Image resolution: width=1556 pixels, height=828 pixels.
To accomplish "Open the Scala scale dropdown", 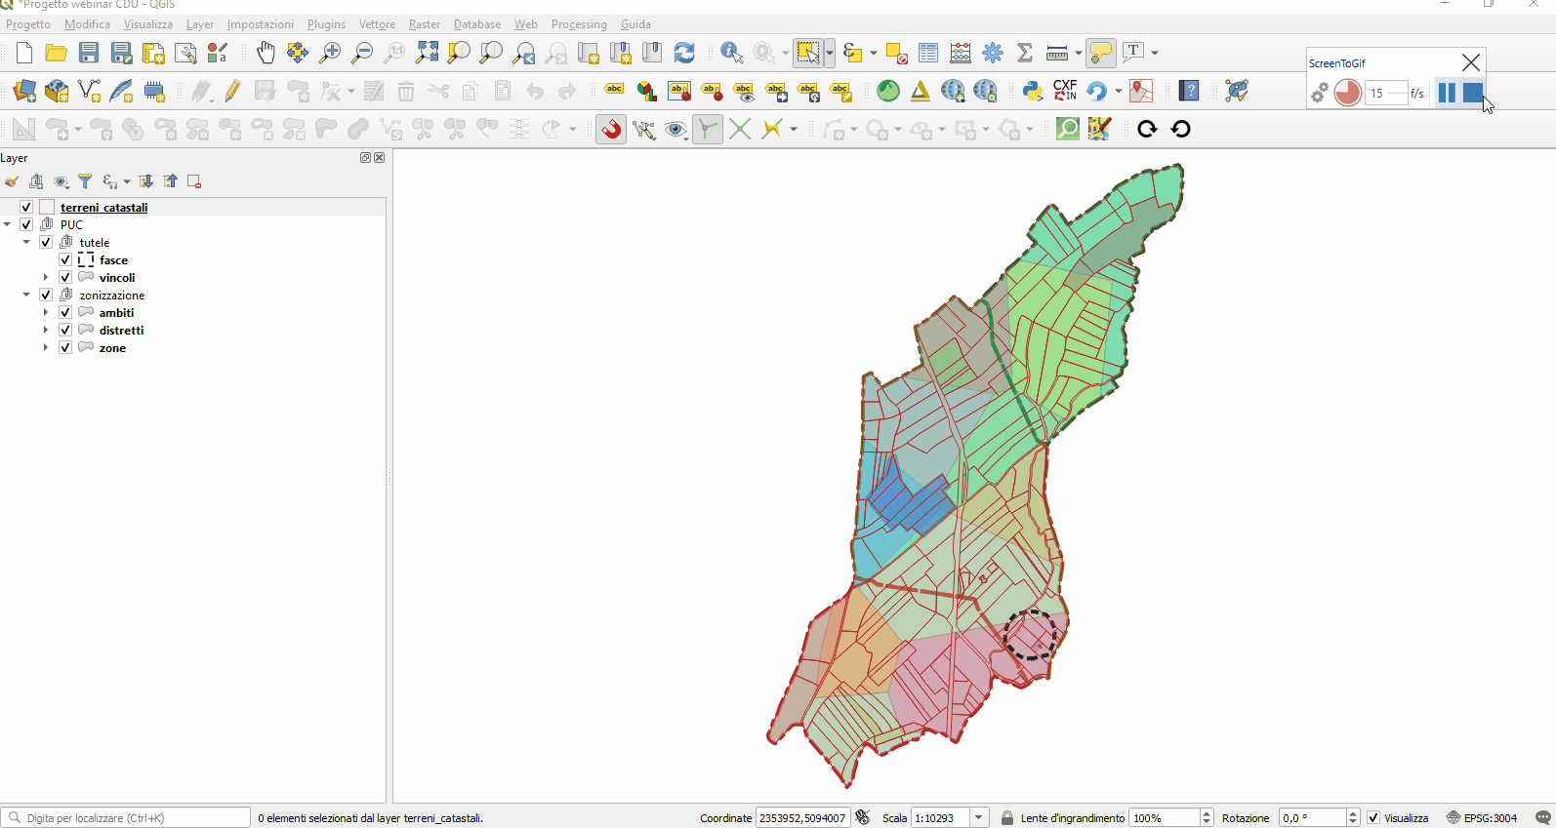I will pyautogui.click(x=979, y=817).
